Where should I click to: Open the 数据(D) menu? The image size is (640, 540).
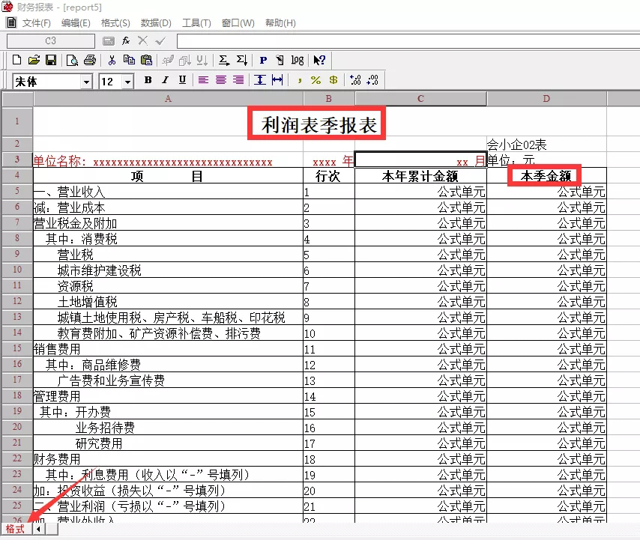156,23
